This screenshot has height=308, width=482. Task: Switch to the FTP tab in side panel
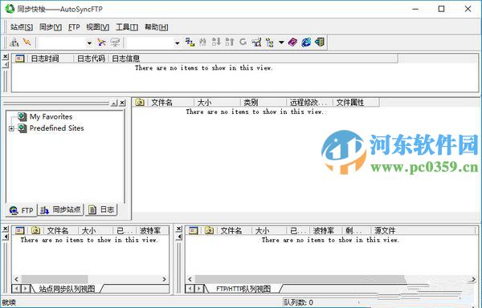tap(21, 210)
